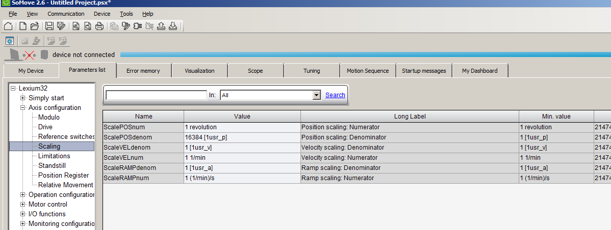611x230 pixels.
Task: Expand the Monitoring configuration node
Action: point(22,224)
